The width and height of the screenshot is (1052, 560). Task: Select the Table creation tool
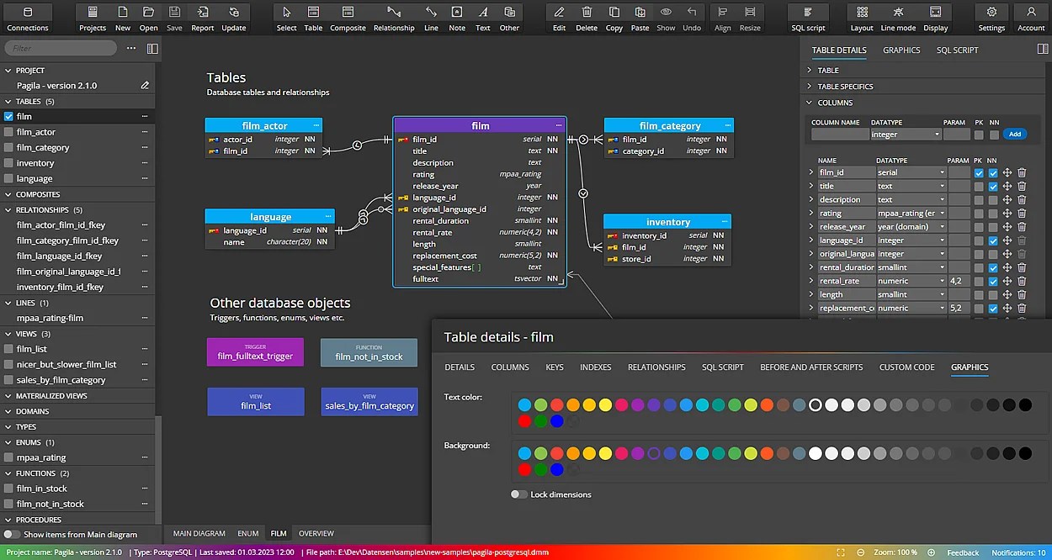(x=313, y=17)
